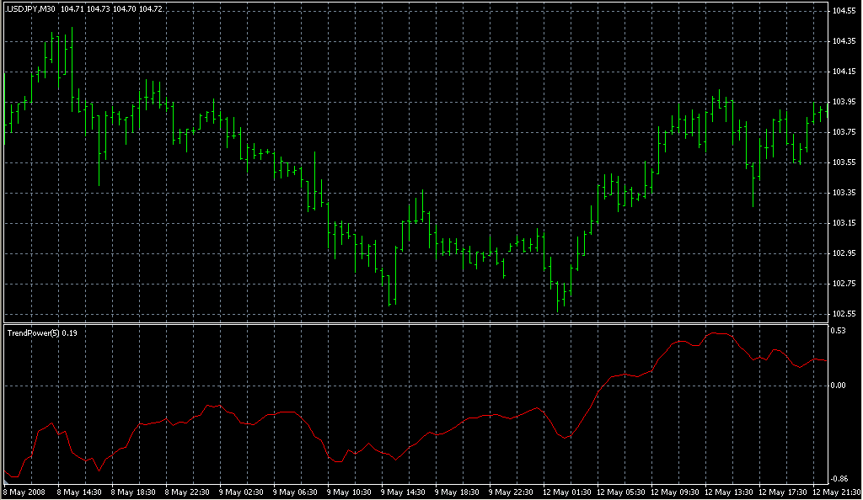Click the 104.55 price level on the scale

(844, 11)
